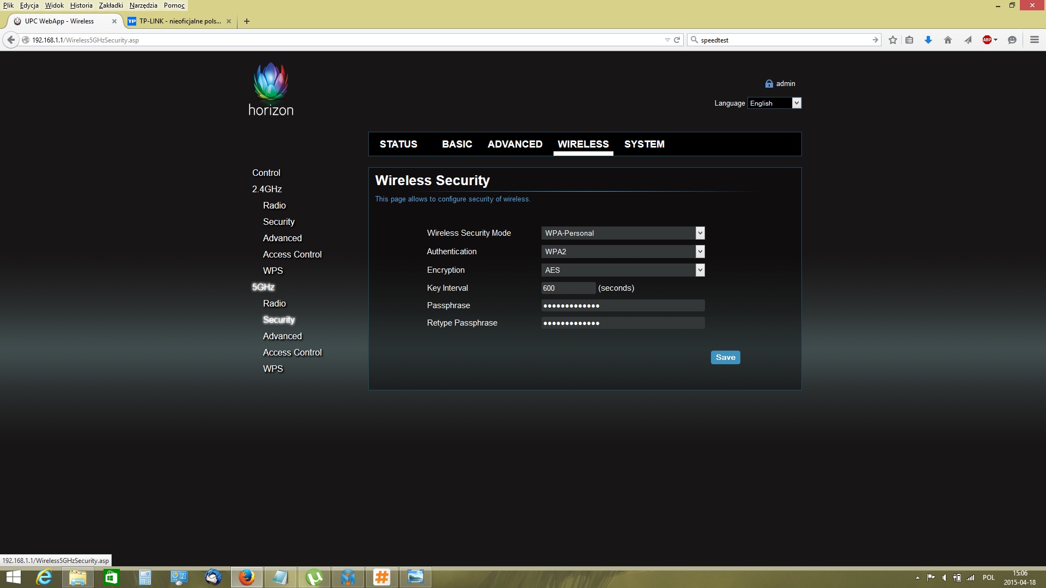Viewport: 1046px width, 588px height.
Task: Click the page reload icon
Action: (x=677, y=40)
